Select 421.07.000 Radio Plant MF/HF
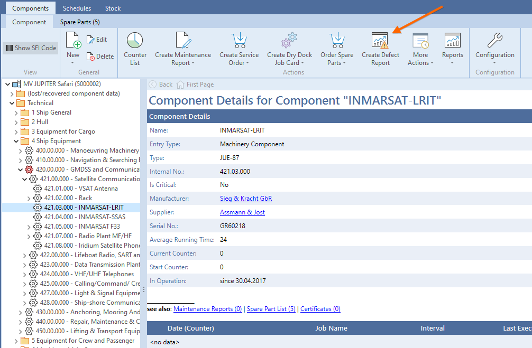 [88, 236]
